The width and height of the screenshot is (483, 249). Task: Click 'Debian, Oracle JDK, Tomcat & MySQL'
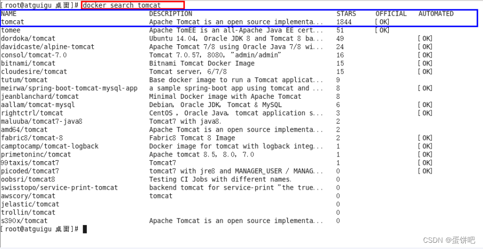(215, 105)
